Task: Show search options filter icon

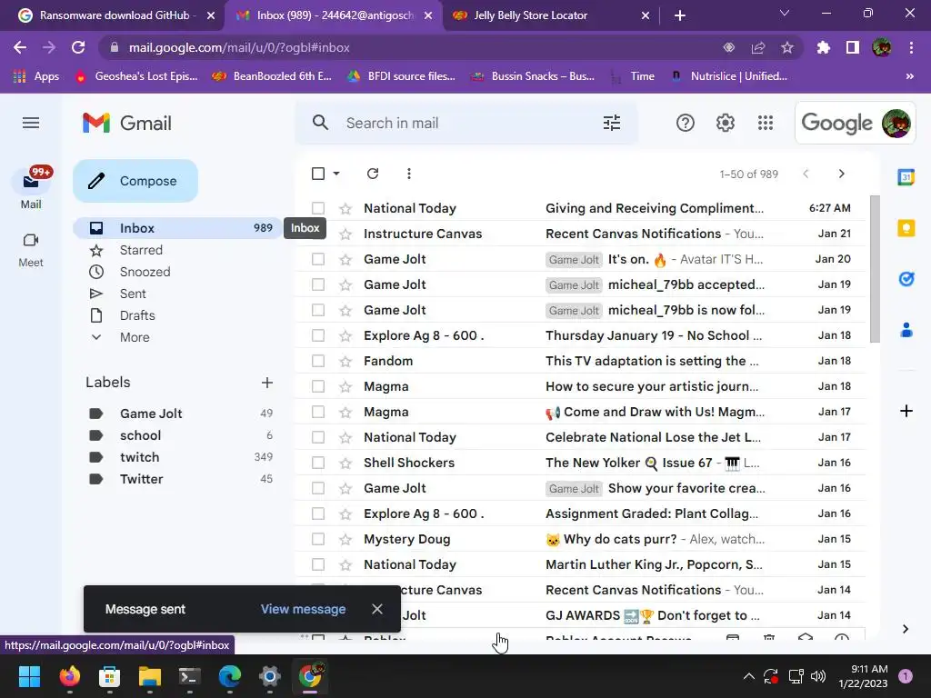Action: pyautogui.click(x=612, y=123)
